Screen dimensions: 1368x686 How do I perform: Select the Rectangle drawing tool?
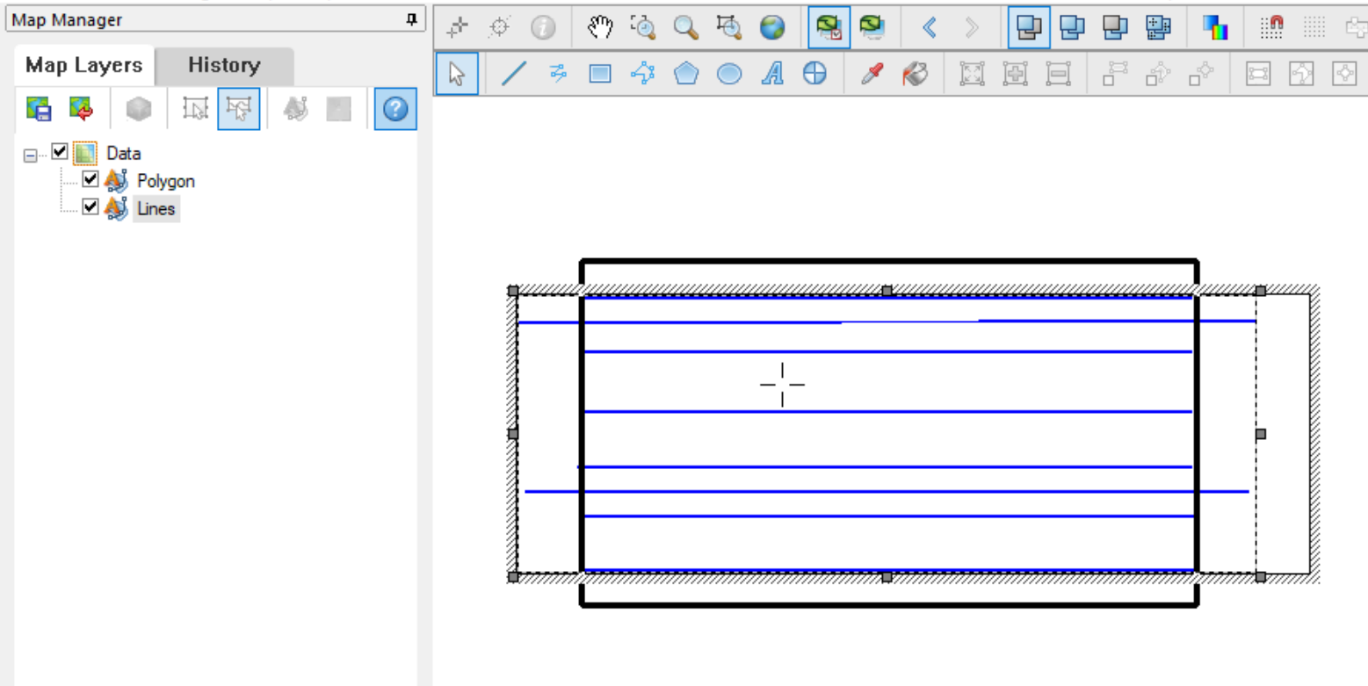click(600, 75)
